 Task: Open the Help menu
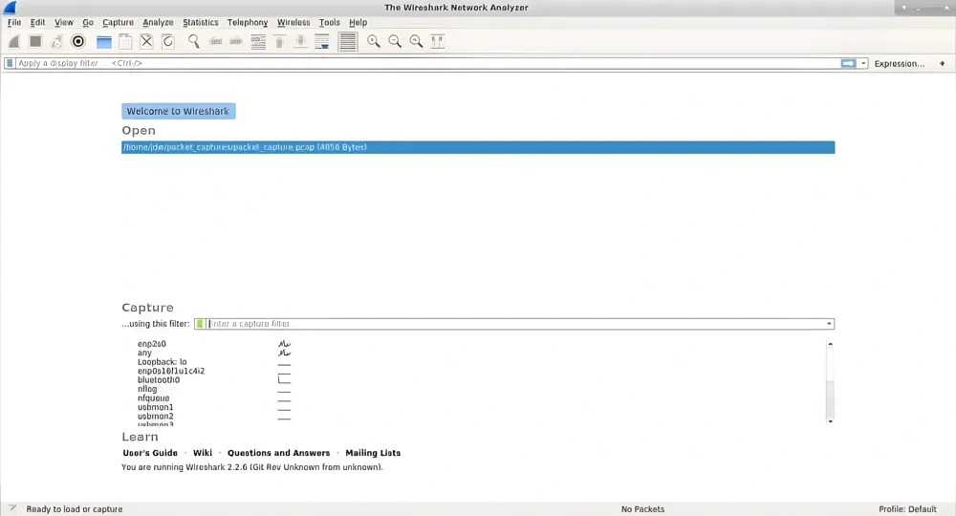coord(358,23)
